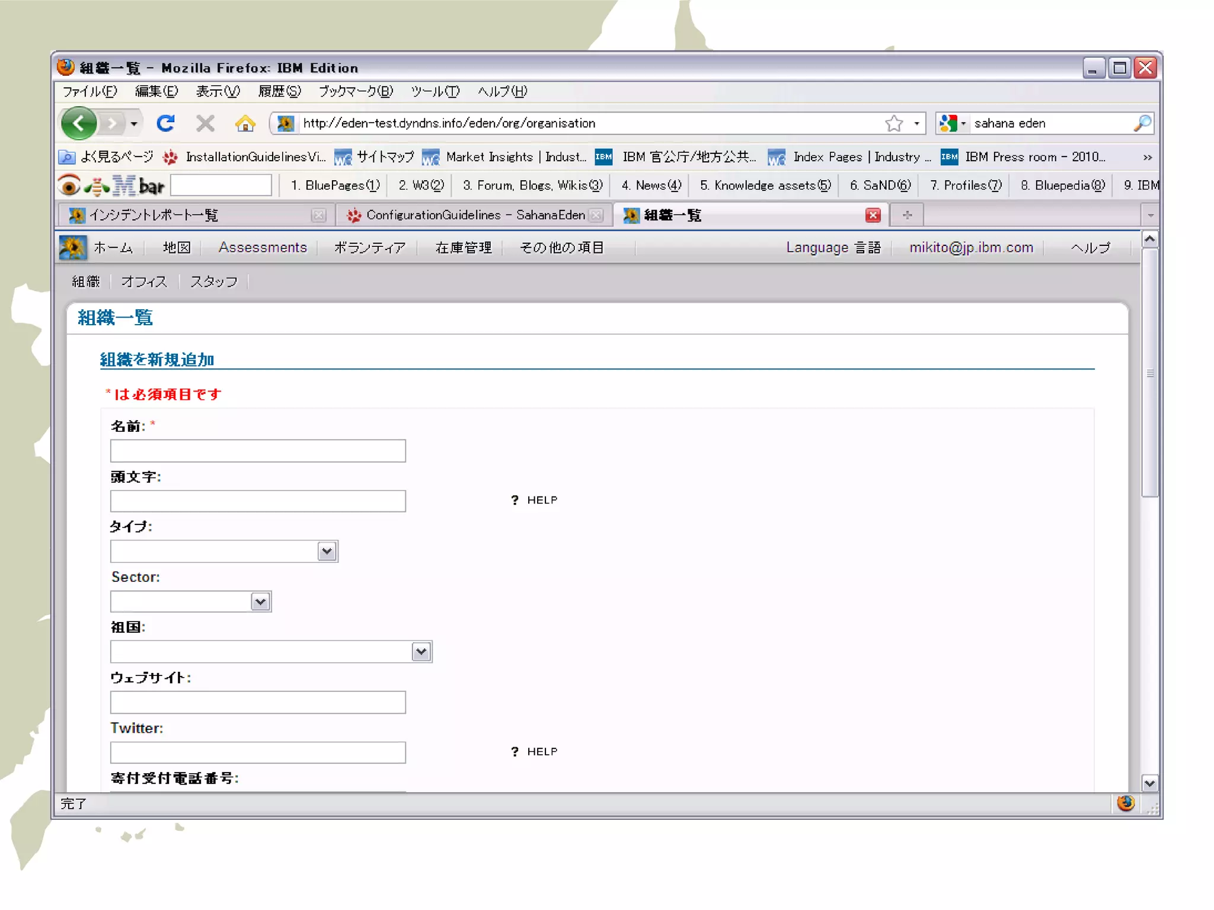Open a new tab with plus button
Screen dimensions: 1214x910
point(907,215)
